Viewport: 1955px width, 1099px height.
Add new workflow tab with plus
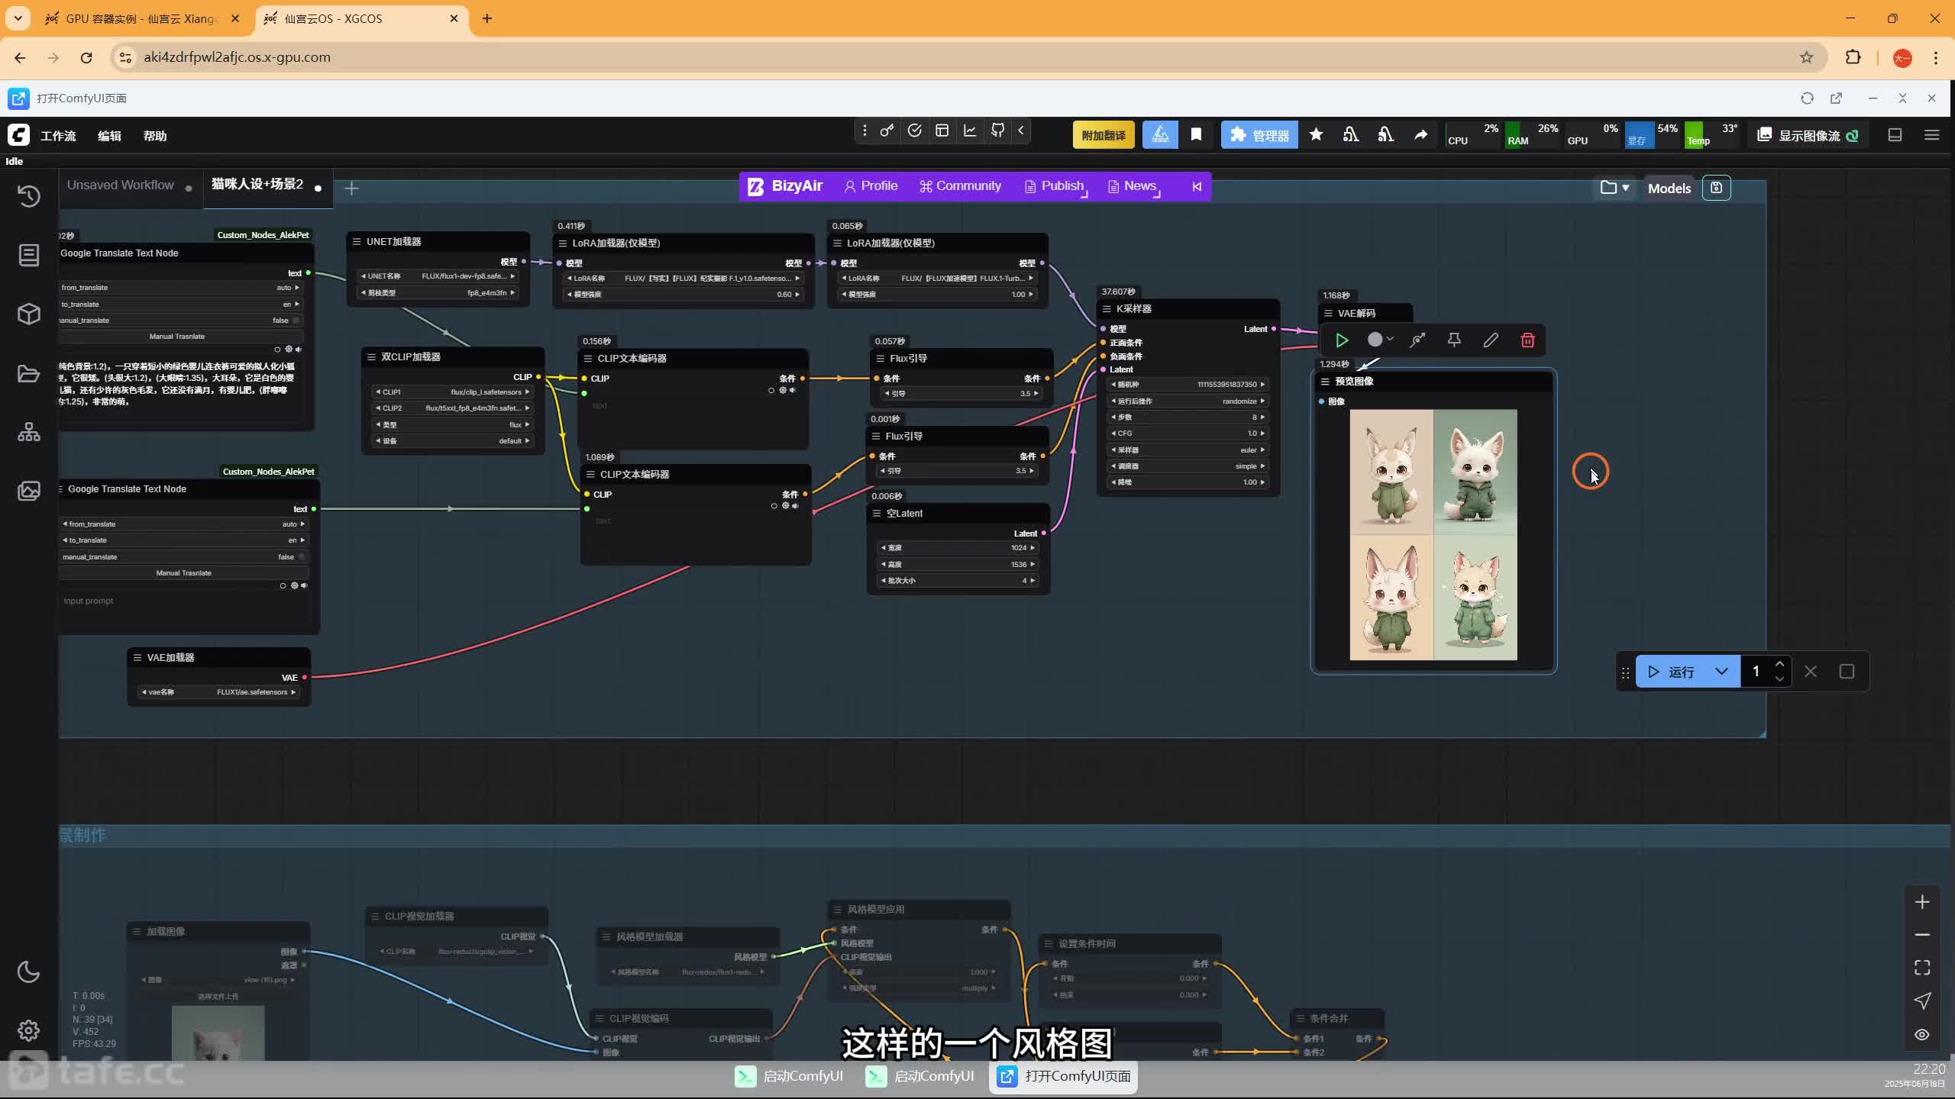351,189
